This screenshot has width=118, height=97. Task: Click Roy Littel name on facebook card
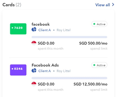[64, 30]
